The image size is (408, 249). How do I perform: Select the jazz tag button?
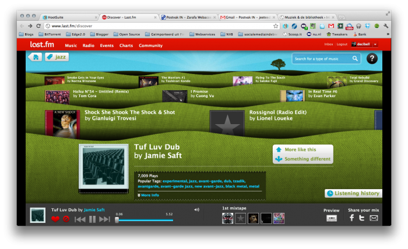click(x=57, y=57)
